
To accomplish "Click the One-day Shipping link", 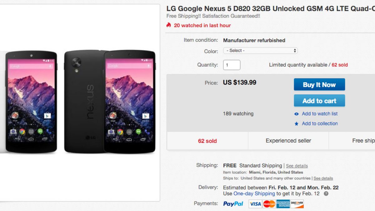I will [254, 193].
